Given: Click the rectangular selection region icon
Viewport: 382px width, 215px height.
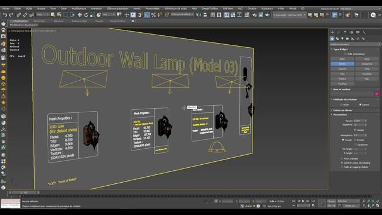Looking at the screenshot, I should click(66, 15).
